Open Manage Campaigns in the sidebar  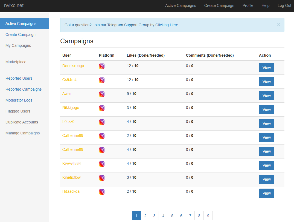click(22, 133)
